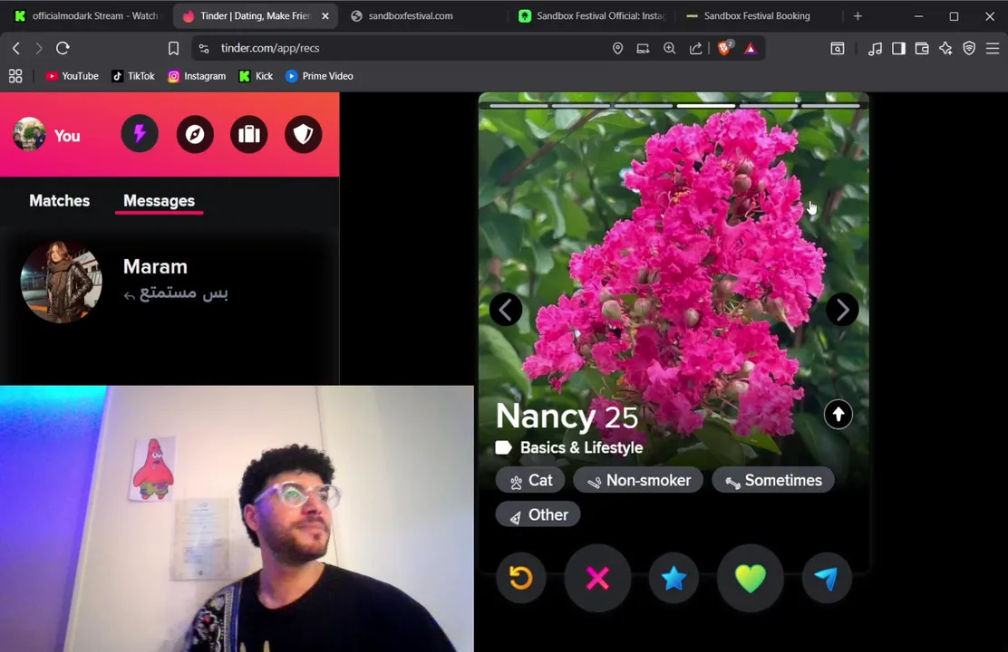Open the briefcase Work Mode icon
This screenshot has width=1008, height=652.
[x=248, y=134]
